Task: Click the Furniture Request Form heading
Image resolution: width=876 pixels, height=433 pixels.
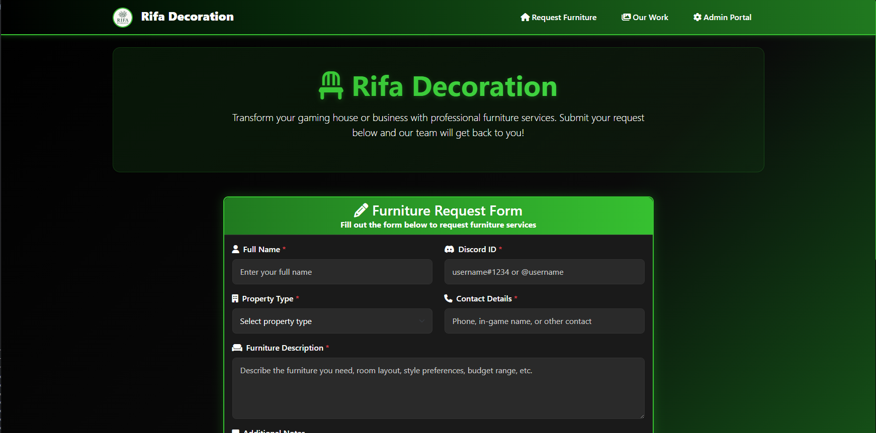Action: point(447,210)
